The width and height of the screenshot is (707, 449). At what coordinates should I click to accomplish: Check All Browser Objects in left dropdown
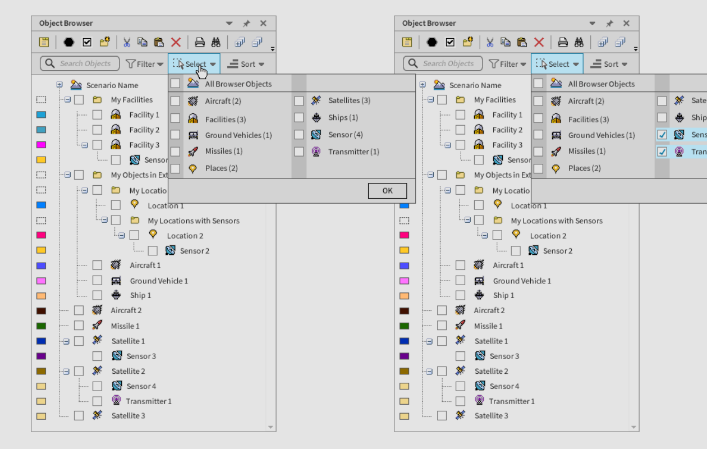point(176,84)
